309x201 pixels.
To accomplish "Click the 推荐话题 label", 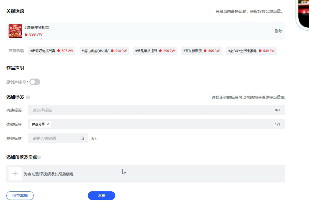I will pyautogui.click(x=16, y=51).
